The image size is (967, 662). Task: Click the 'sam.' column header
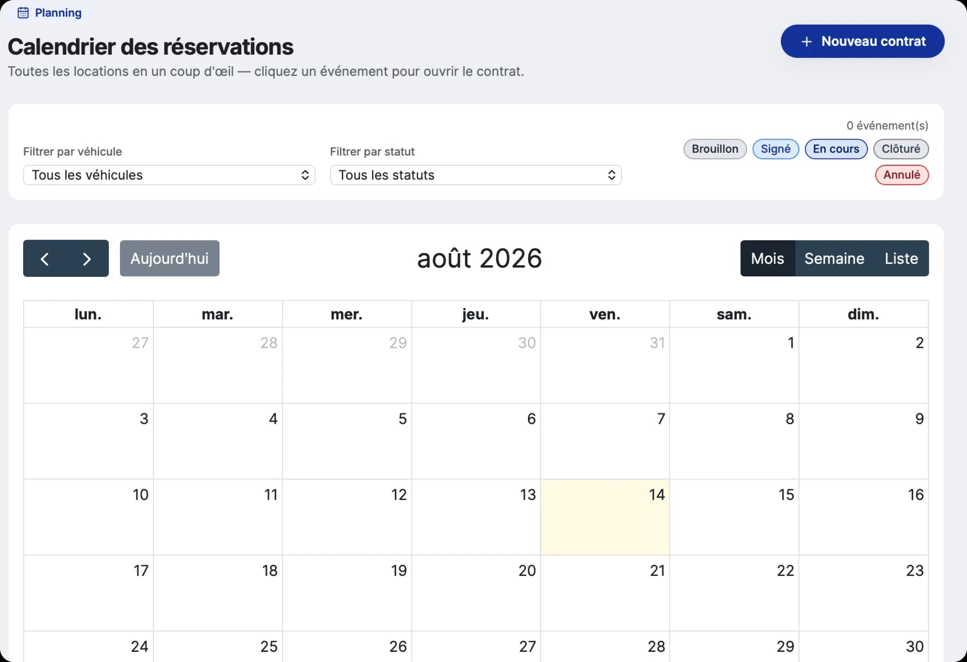734,314
